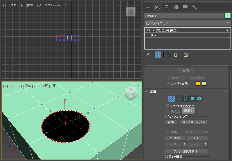Screen dimensions: 232x161
Task: Click the perspective ViewCube
Action: tap(131, 93)
